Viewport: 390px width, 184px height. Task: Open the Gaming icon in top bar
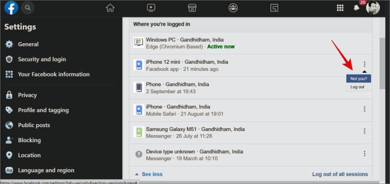274,8
